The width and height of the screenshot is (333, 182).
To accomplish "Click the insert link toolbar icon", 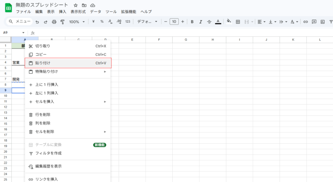I will tap(305, 22).
